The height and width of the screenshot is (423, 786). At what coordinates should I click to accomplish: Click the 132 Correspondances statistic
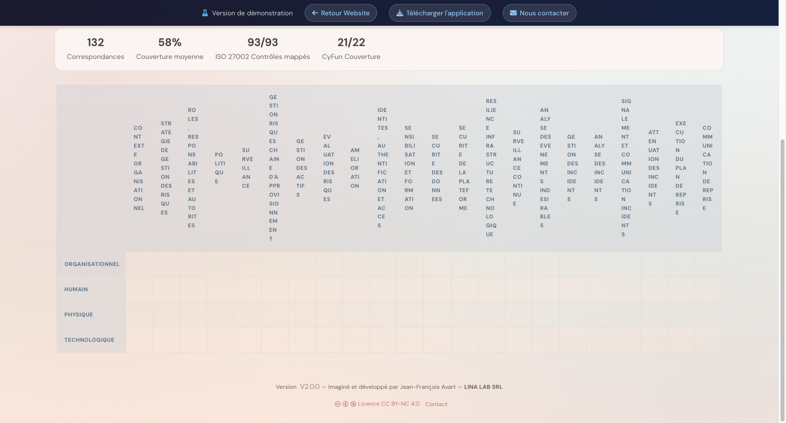(x=96, y=49)
